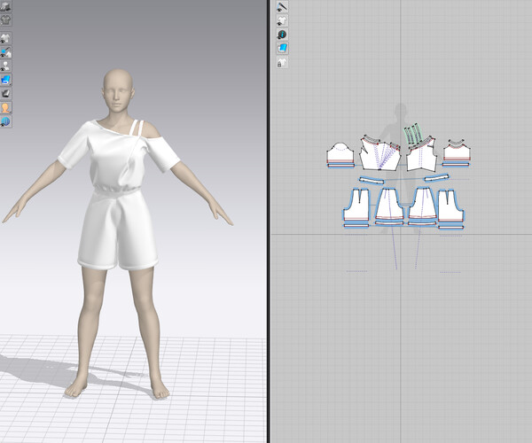Select the right waistband pattern piece
Viewport: 532px width, 443px height.
point(436,177)
